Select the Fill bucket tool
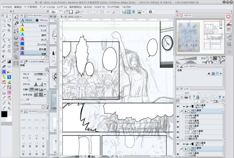 4,61
